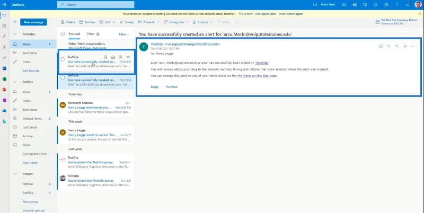424x213 pixels.
Task: Collapse the Folders section
Action: click(x=15, y=82)
